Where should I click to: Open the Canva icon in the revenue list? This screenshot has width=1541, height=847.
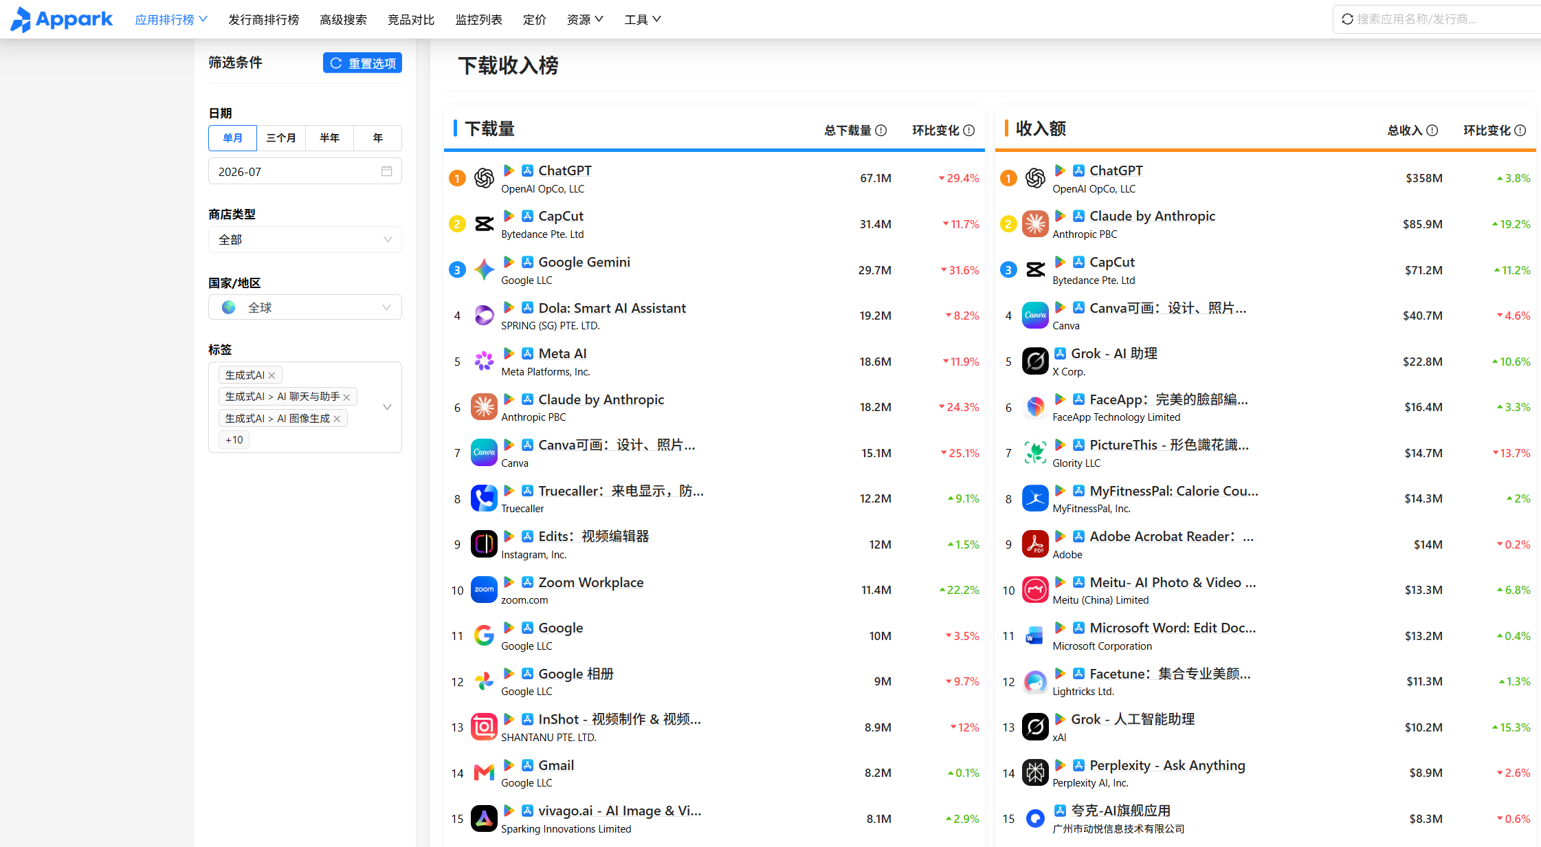[x=1035, y=316]
